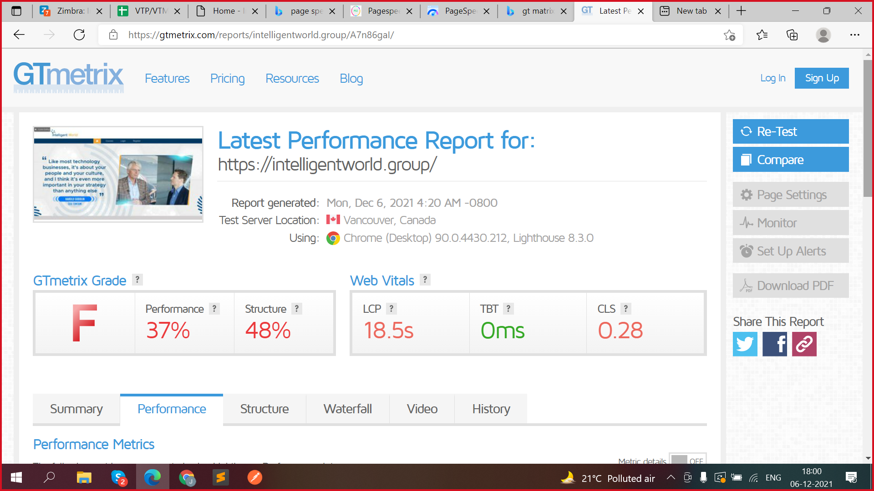Open Skype from the taskbar

(x=118, y=477)
